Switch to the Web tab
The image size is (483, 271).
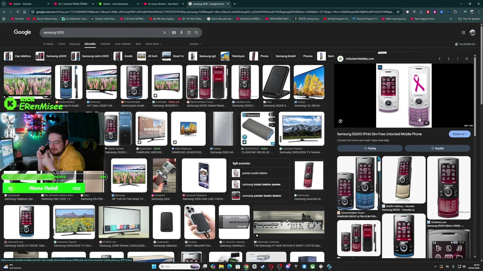click(138, 44)
